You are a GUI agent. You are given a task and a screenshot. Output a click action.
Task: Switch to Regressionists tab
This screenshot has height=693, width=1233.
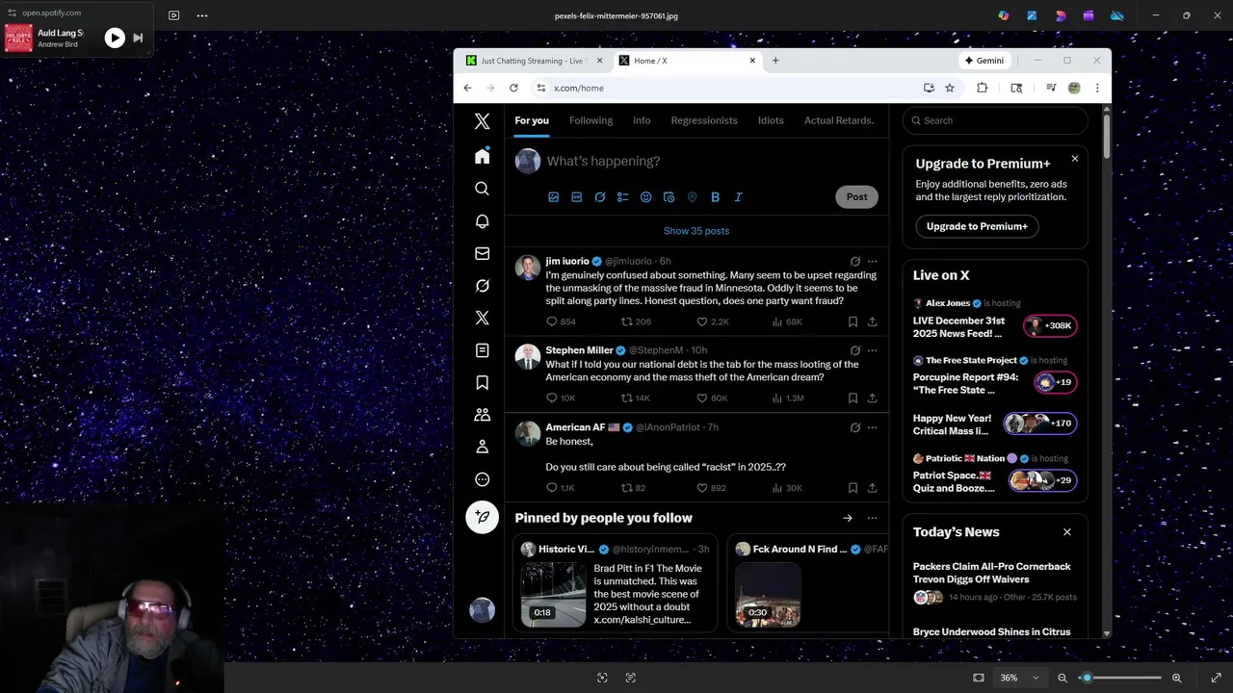point(704,120)
